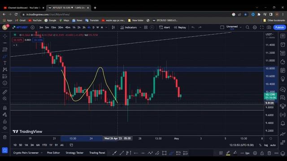Switch to 15m timeframe

click(x=53, y=27)
